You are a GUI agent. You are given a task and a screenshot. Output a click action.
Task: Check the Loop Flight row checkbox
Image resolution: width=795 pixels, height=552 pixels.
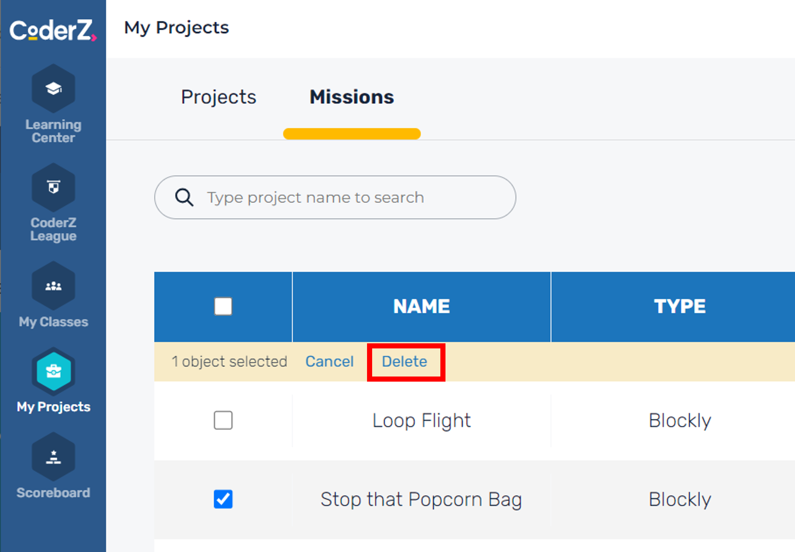coord(223,420)
